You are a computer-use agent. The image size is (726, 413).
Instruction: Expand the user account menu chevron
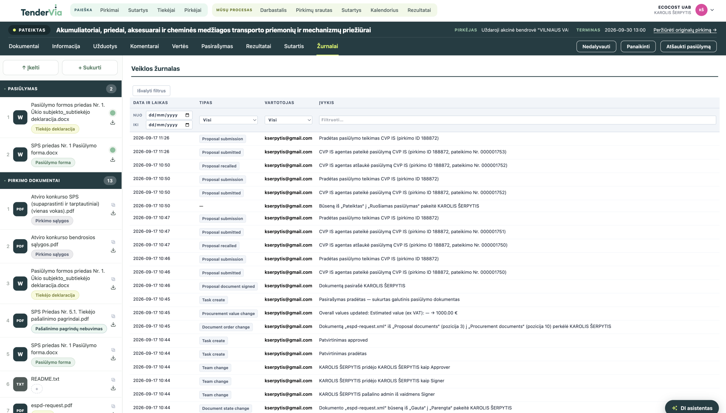pos(712,10)
